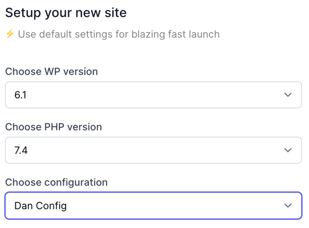Click the yellow lightning bolt icon
309x228 pixels.
tap(10, 34)
